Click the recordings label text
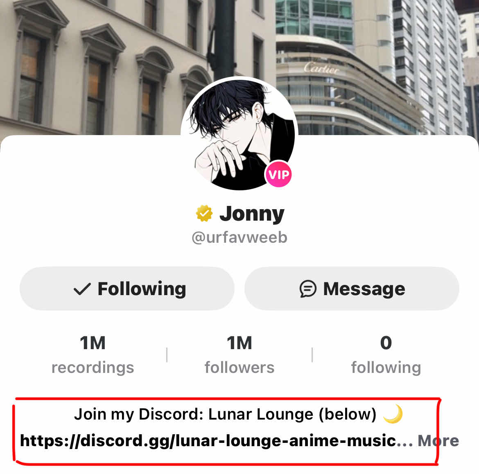479x474 pixels. pyautogui.click(x=93, y=368)
